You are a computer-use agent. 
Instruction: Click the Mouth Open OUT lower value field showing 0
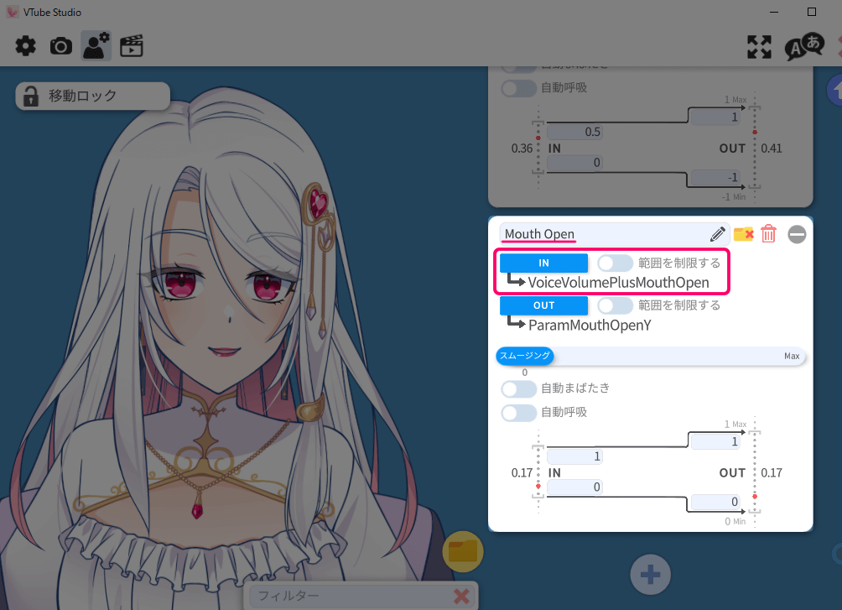[716, 502]
